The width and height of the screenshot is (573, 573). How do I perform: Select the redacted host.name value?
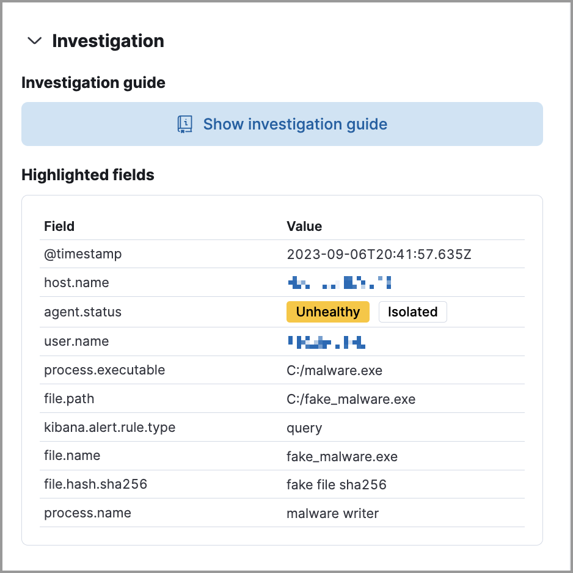(338, 282)
